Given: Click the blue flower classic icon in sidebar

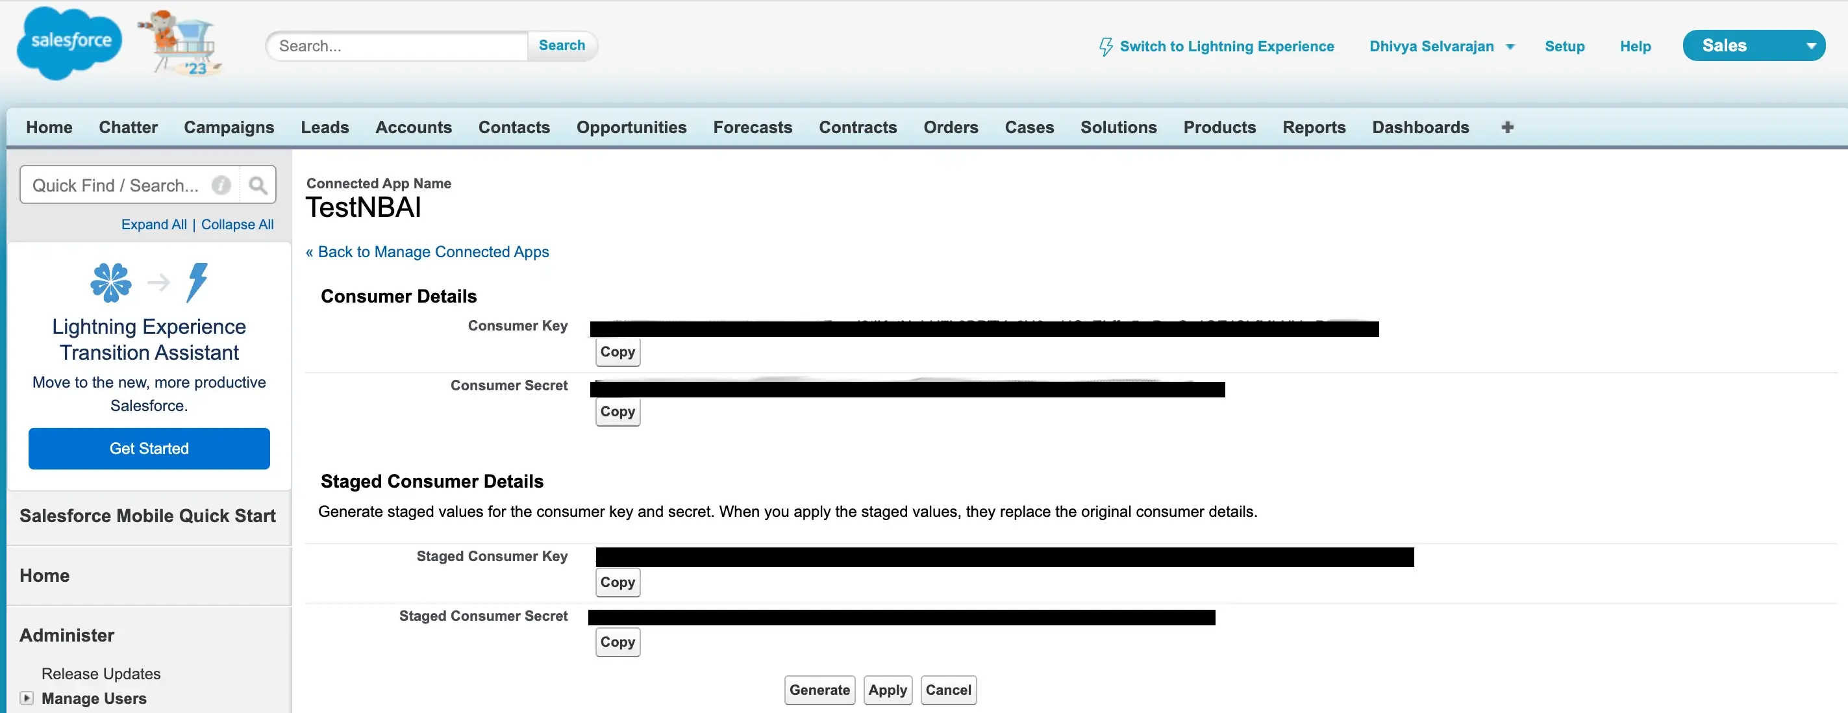Looking at the screenshot, I should pos(110,282).
